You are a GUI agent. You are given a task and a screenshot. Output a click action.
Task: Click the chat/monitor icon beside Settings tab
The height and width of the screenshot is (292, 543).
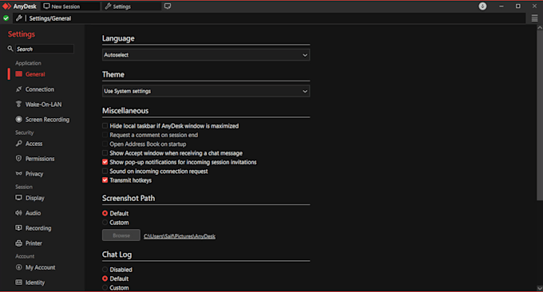pyautogui.click(x=168, y=6)
